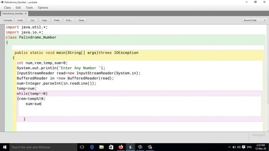Open File Explorer from the taskbar
Viewport: 269px width, 151px height.
(102, 147)
